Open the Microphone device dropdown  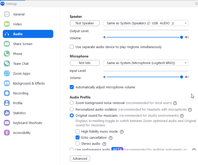click(x=146, y=63)
